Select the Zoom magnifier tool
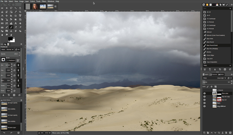Screen dimensions: 233x135 20,12
